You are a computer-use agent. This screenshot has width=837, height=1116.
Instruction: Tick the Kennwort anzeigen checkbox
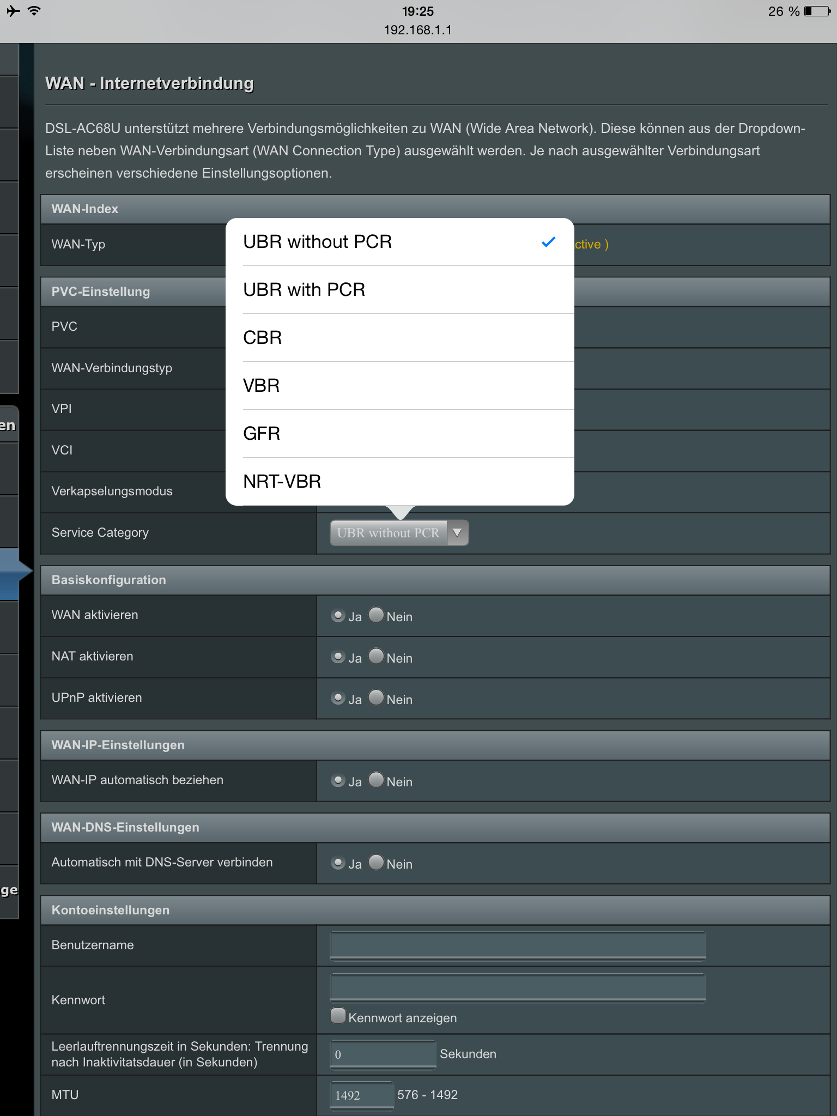point(338,1016)
